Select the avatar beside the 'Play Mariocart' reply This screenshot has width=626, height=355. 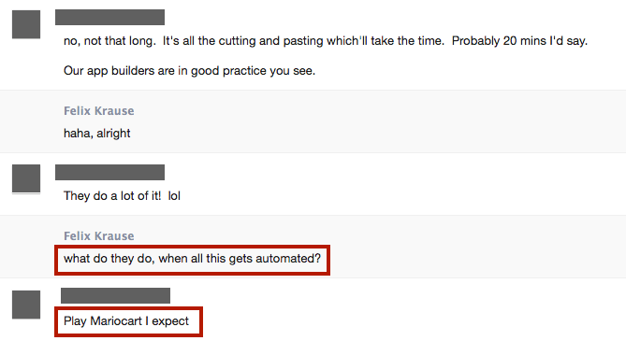pos(26,305)
